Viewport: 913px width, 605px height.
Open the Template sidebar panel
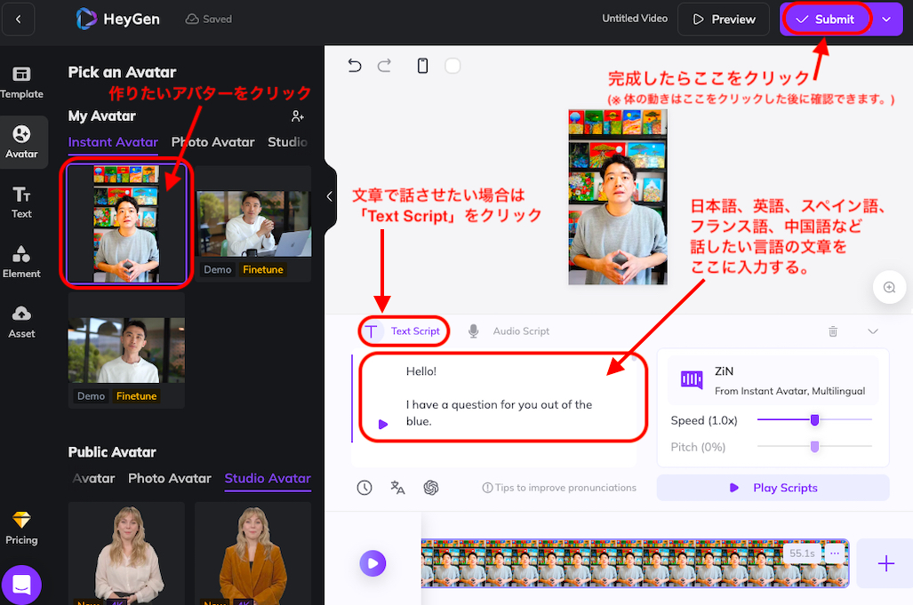click(21, 82)
